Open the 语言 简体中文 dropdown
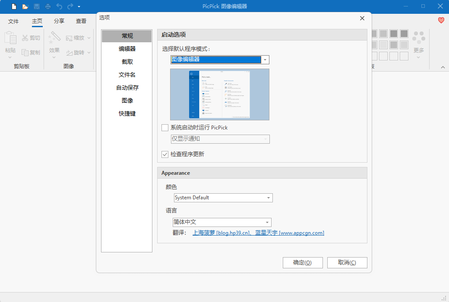Screen dimensions: 449x302 coord(222,222)
